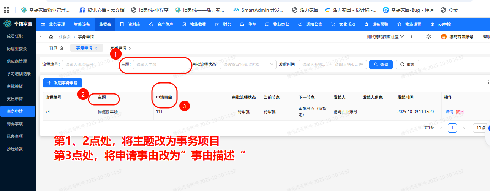Switch to the 物业收费 top menu
The image size is (490, 191).
tap(194, 24)
